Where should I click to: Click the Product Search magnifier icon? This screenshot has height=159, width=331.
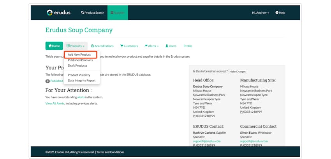point(83,13)
